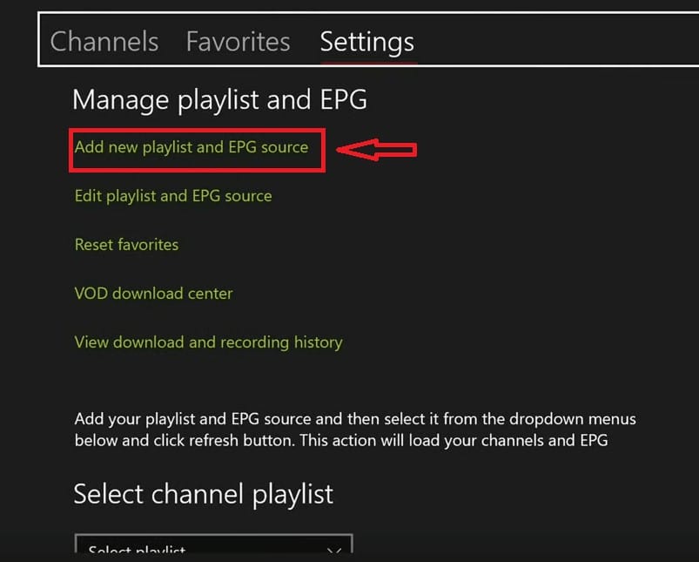View download and recording history
The height and width of the screenshot is (562, 699).
tap(208, 342)
